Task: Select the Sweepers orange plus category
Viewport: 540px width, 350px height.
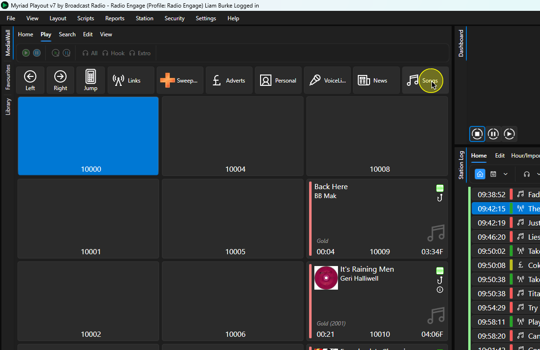Action: [180, 80]
